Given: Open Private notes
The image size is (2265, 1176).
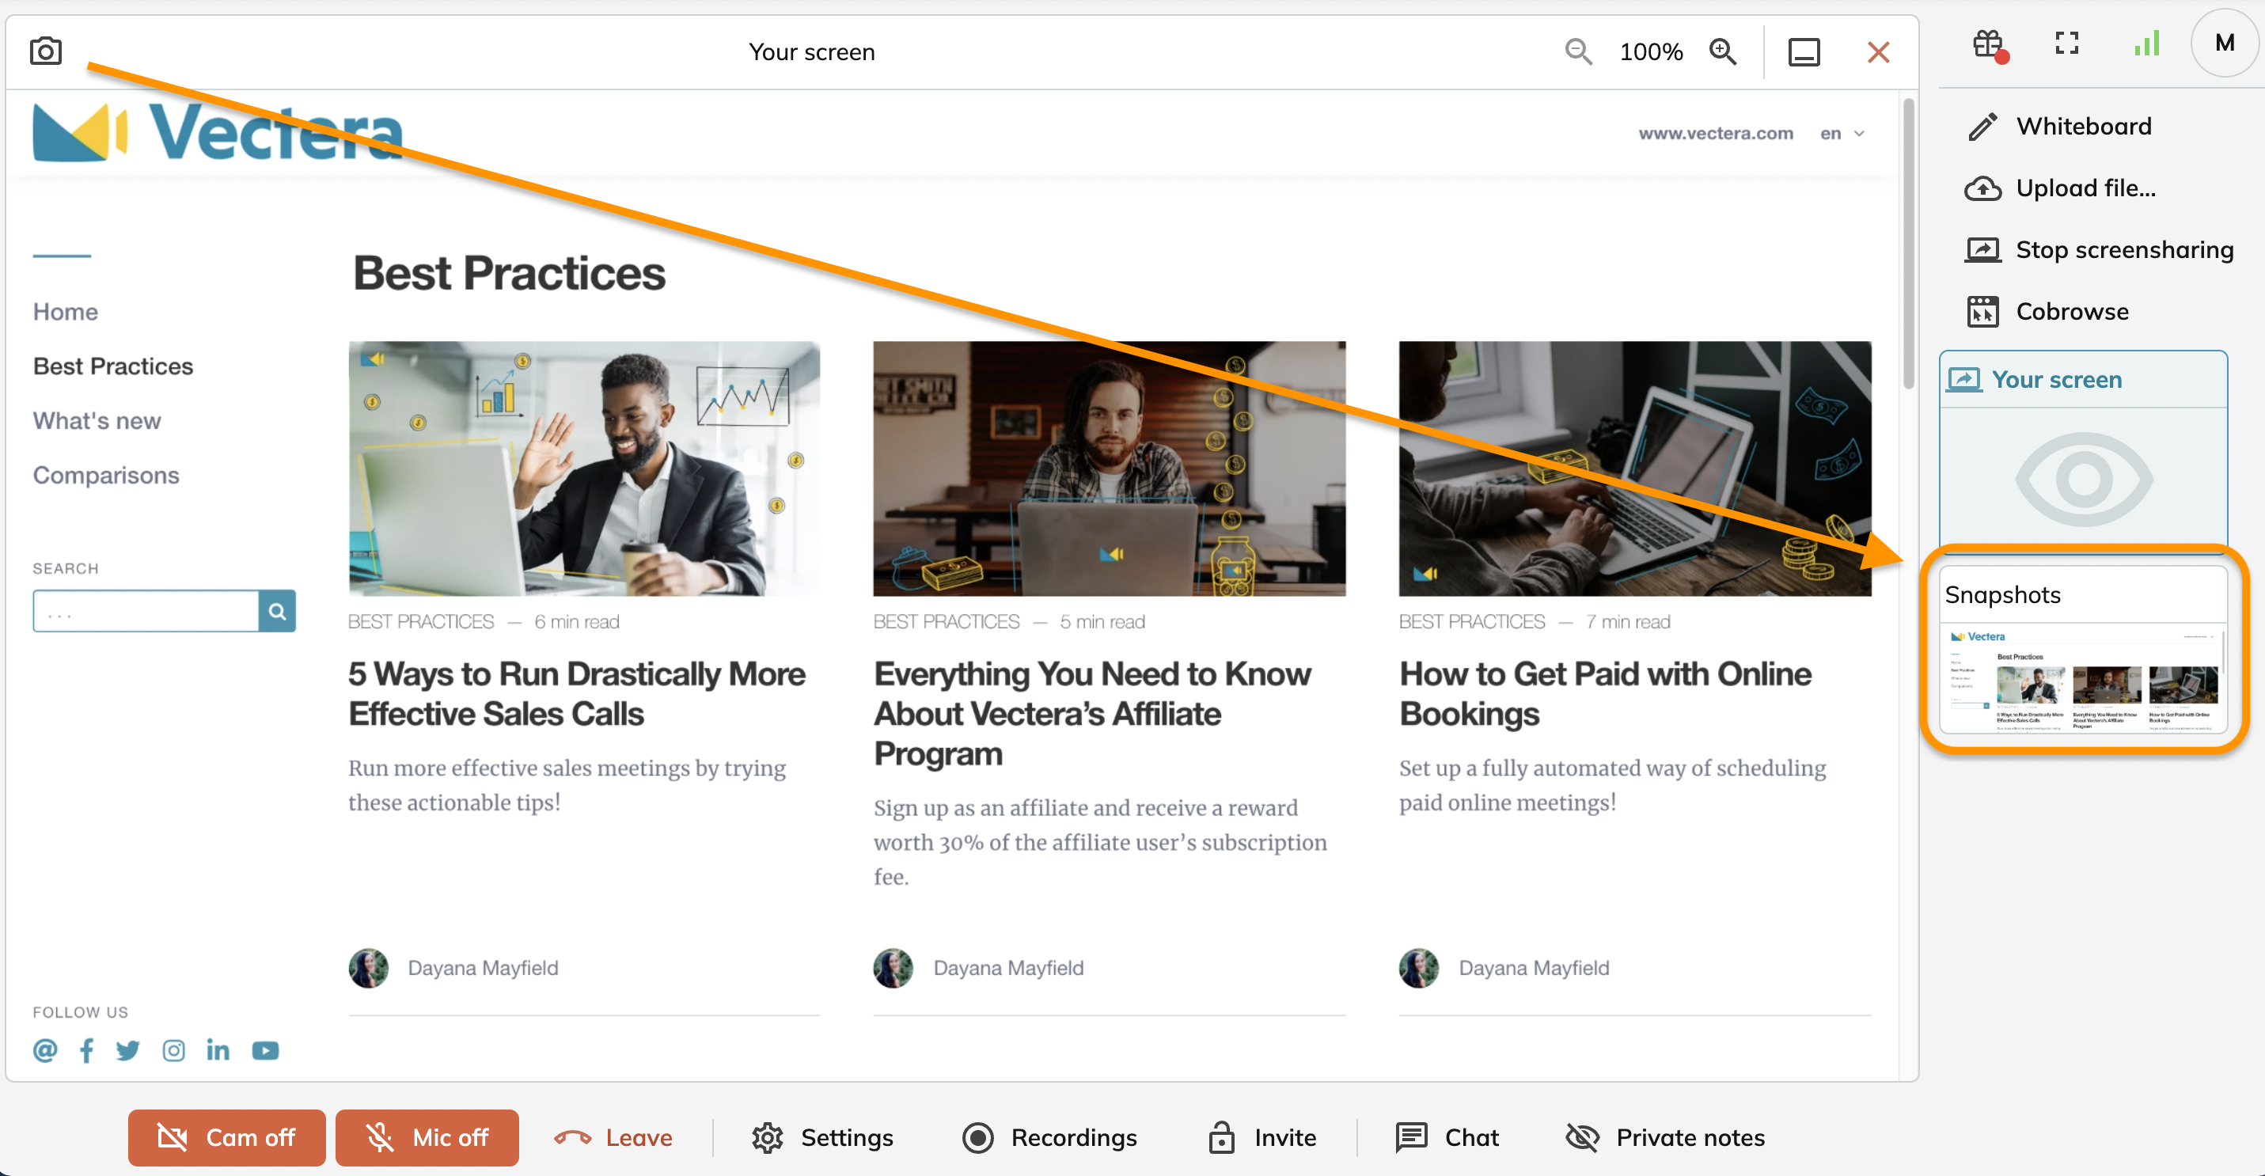Looking at the screenshot, I should pyautogui.click(x=1665, y=1137).
